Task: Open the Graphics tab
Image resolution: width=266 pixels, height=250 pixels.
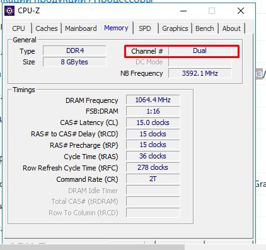Action: click(175, 28)
